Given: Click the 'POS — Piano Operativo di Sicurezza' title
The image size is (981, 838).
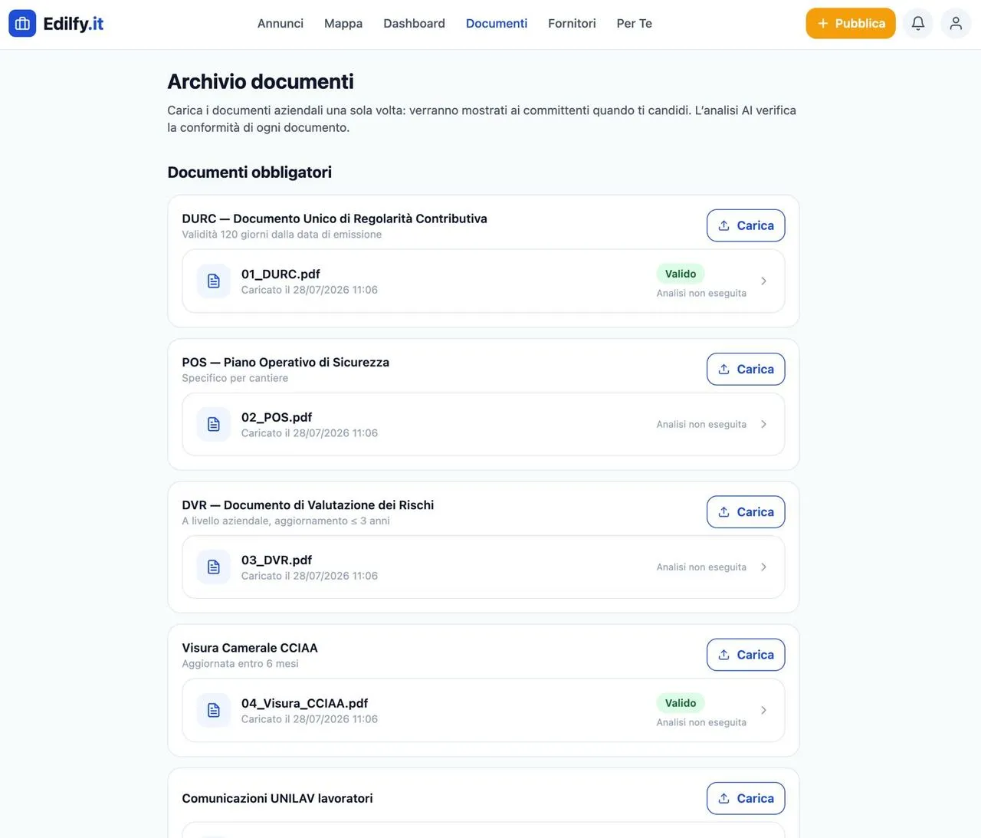Looking at the screenshot, I should tap(285, 362).
